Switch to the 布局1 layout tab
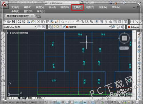 pos(30,98)
